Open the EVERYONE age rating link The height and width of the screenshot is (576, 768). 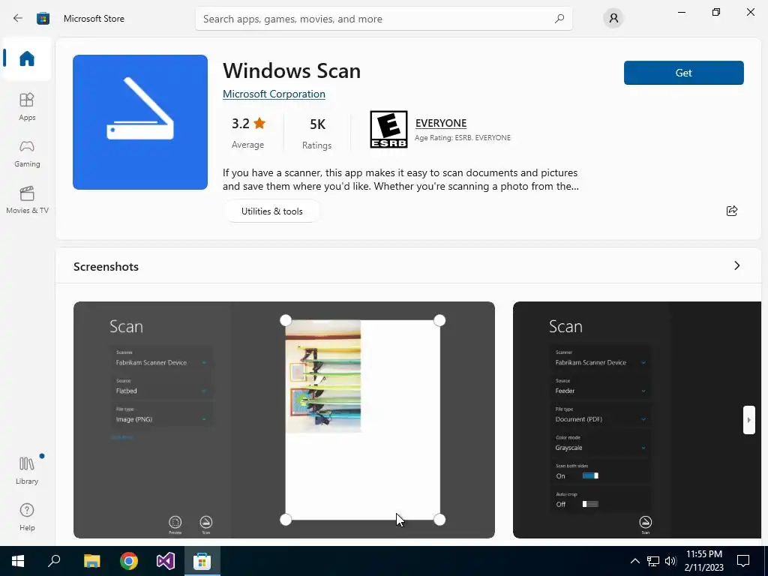coord(441,123)
